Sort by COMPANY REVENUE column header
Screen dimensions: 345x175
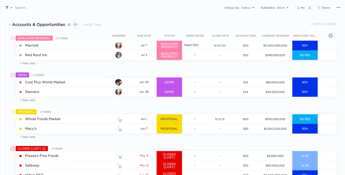tap(275, 36)
